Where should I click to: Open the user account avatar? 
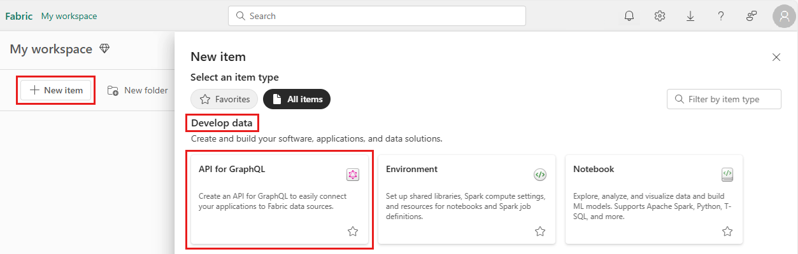pos(784,16)
